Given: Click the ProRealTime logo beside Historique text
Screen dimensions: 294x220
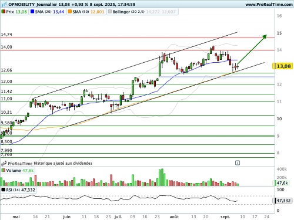Looking at the screenshot, I should 4,163.
